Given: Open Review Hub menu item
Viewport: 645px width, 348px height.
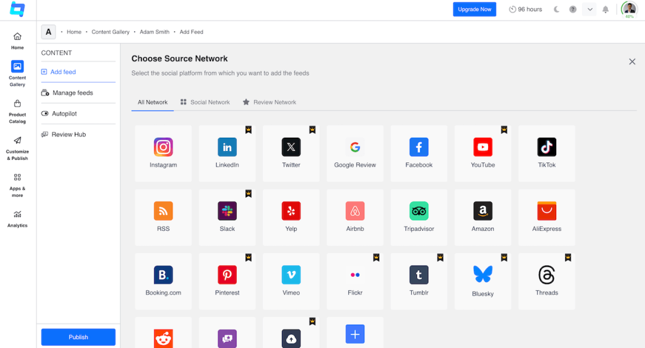Looking at the screenshot, I should 78,134.
